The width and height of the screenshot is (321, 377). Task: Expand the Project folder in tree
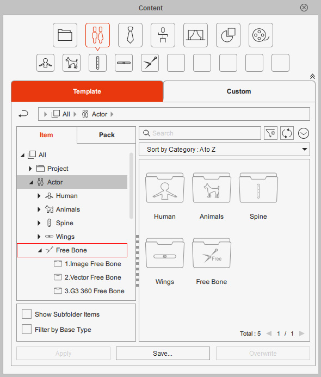pos(30,169)
